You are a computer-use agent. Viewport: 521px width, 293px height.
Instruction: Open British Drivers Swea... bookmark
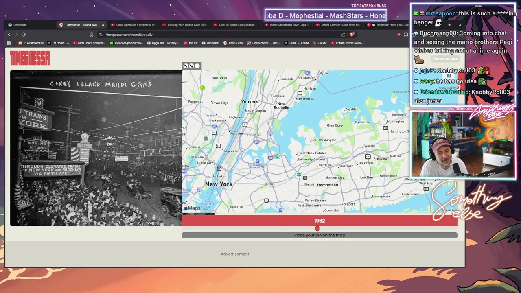tap(346, 43)
